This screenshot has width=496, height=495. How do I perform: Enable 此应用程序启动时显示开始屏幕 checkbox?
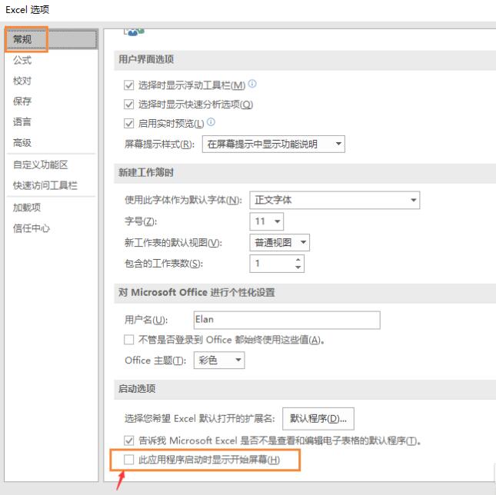click(128, 460)
